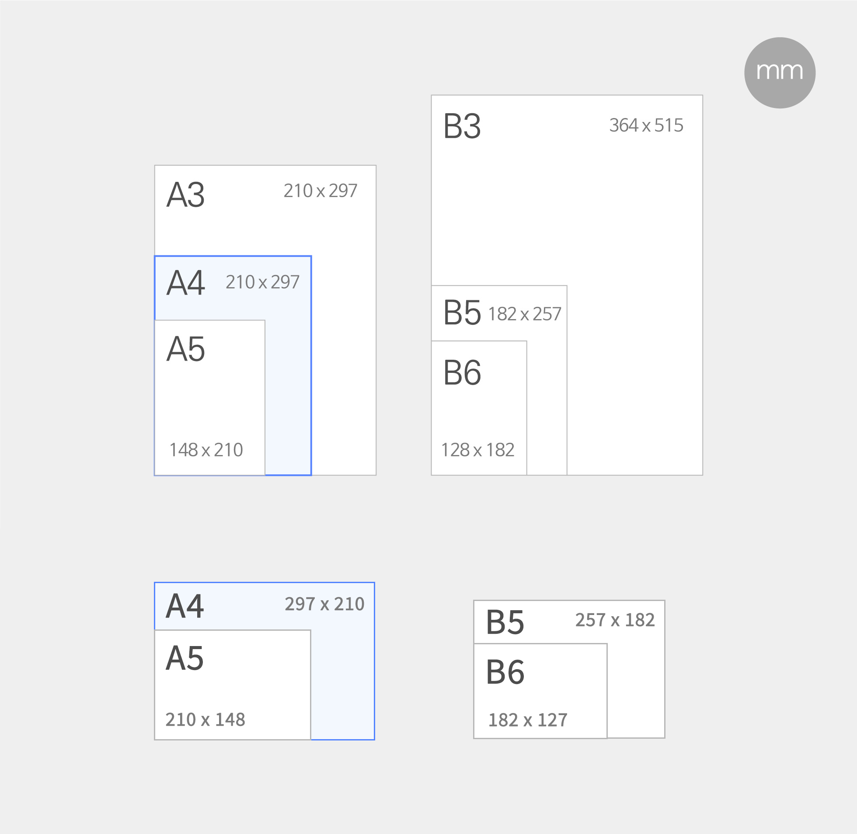857x834 pixels.
Task: Click the 257 x 182 dimension text
Action: (615, 620)
